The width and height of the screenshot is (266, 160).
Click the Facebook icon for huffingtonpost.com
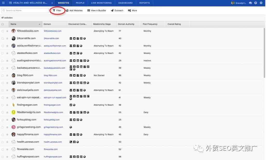74,157
